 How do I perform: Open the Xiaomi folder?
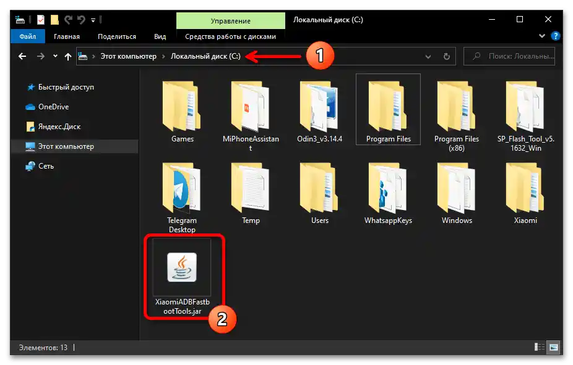525,193
